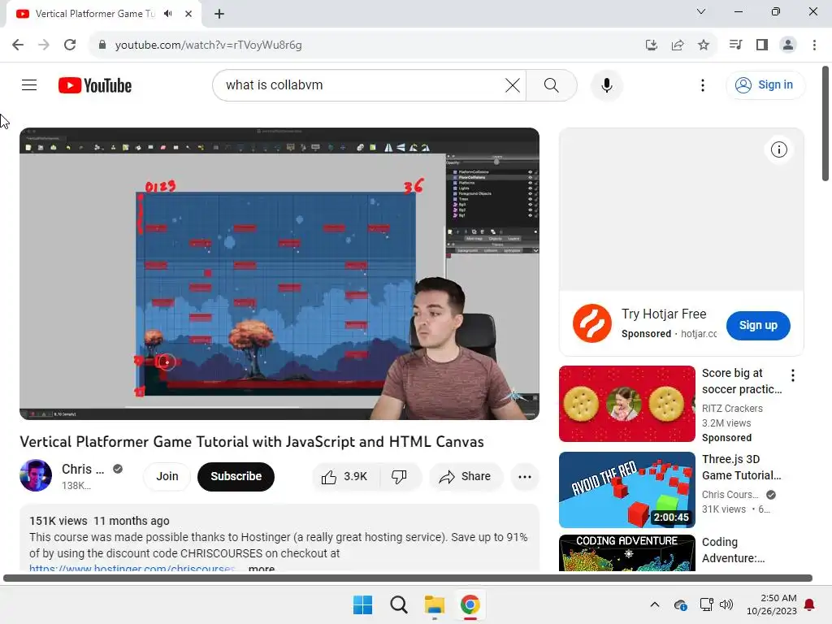Click the video player to pause
Screen dimensions: 832x624
(x=279, y=273)
